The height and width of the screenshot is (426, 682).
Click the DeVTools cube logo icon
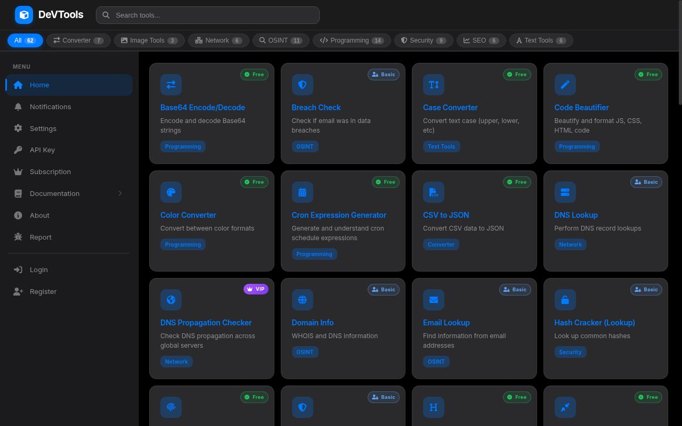(x=24, y=15)
